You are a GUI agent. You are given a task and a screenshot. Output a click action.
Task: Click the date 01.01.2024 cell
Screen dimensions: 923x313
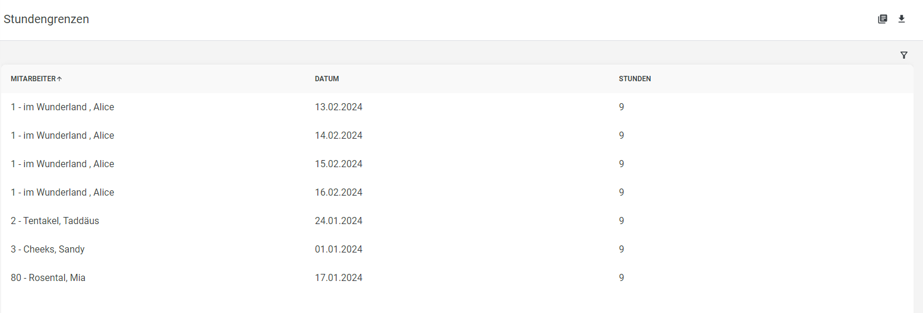pos(339,250)
